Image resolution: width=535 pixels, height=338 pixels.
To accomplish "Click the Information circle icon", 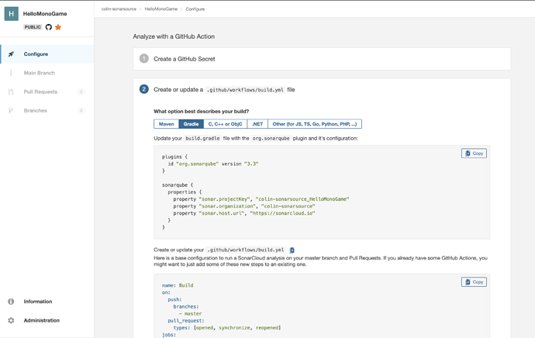I will 11,302.
